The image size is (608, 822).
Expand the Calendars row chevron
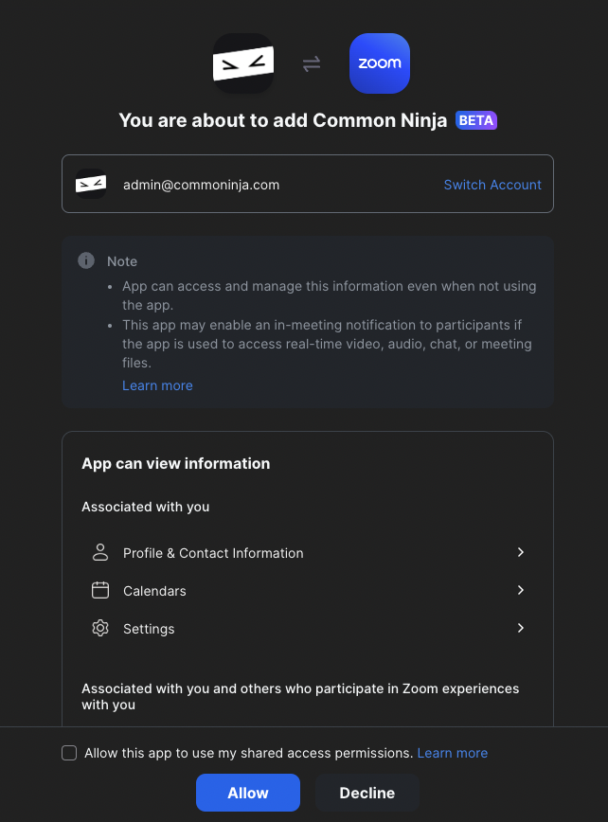[520, 590]
